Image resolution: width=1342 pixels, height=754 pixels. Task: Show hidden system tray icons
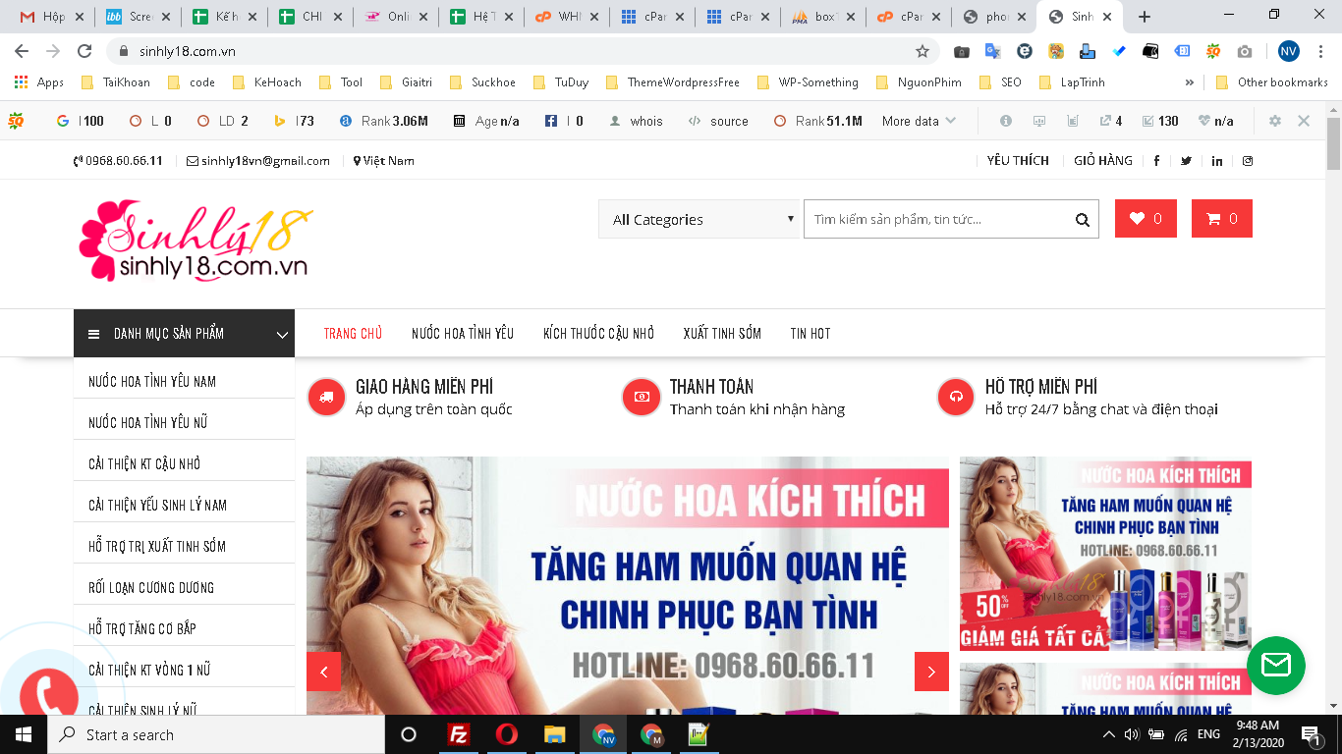[x=1108, y=734]
